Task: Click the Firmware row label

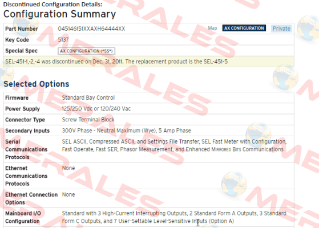Action: pyautogui.click(x=17, y=98)
